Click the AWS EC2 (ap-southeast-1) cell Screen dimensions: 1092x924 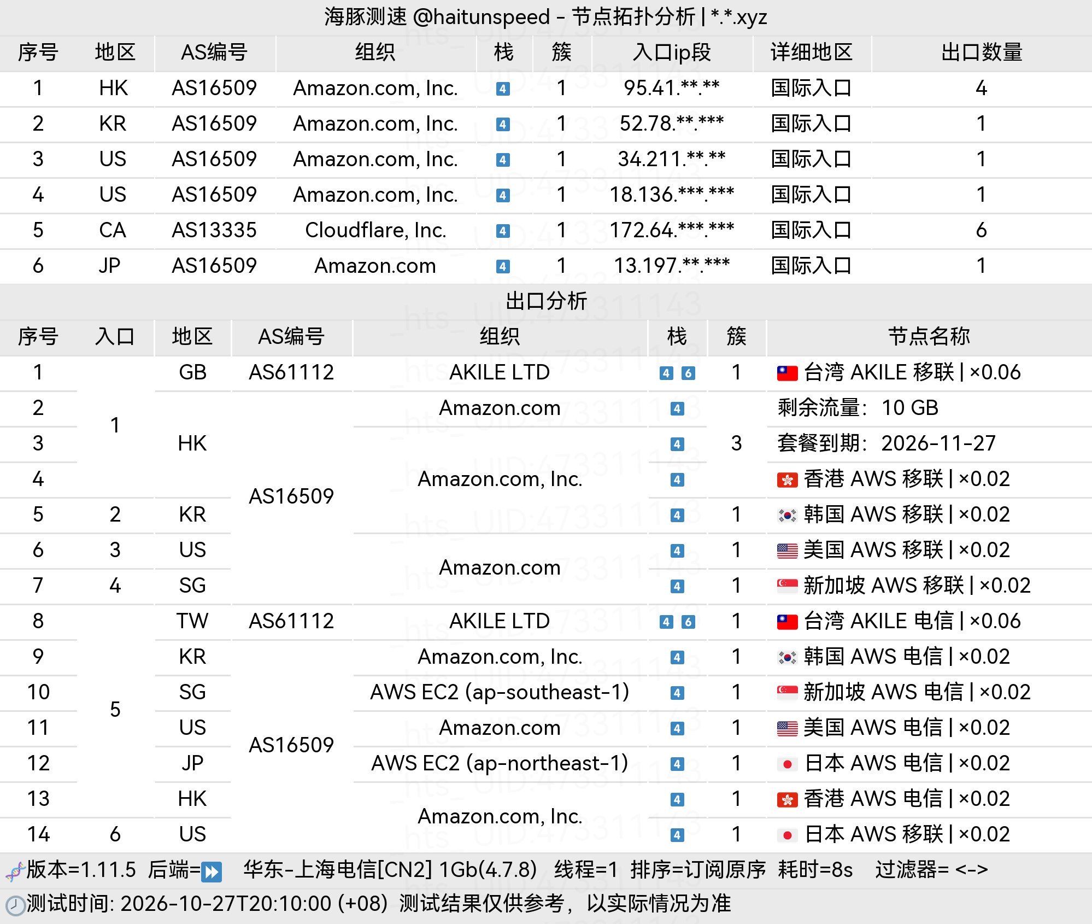[500, 692]
